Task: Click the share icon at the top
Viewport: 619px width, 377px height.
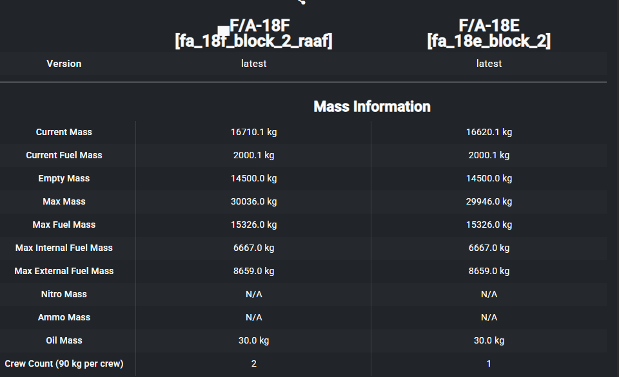Action: click(x=301, y=2)
